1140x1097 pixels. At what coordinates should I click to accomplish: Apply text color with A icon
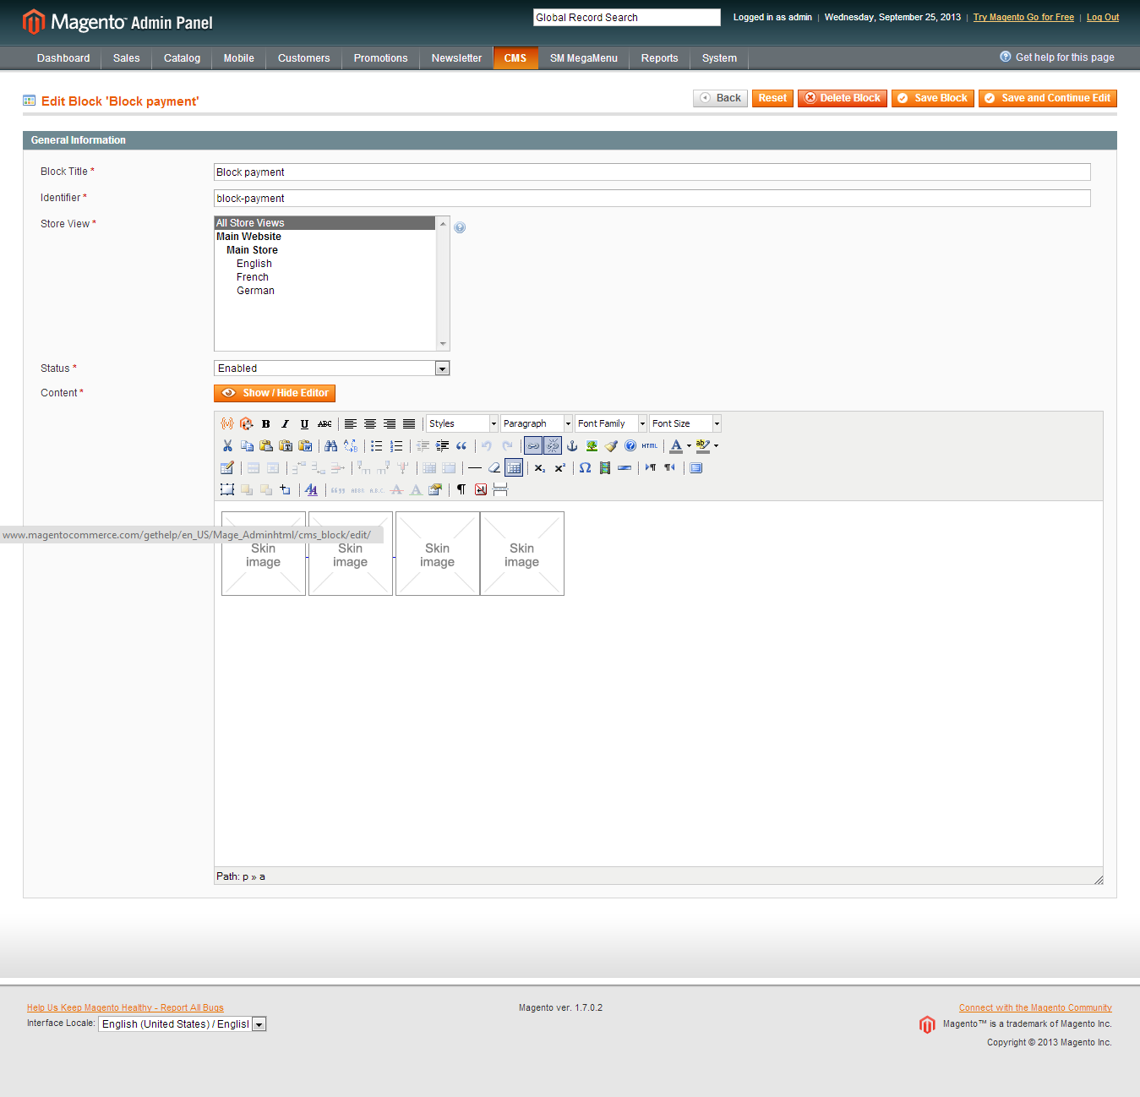(676, 445)
